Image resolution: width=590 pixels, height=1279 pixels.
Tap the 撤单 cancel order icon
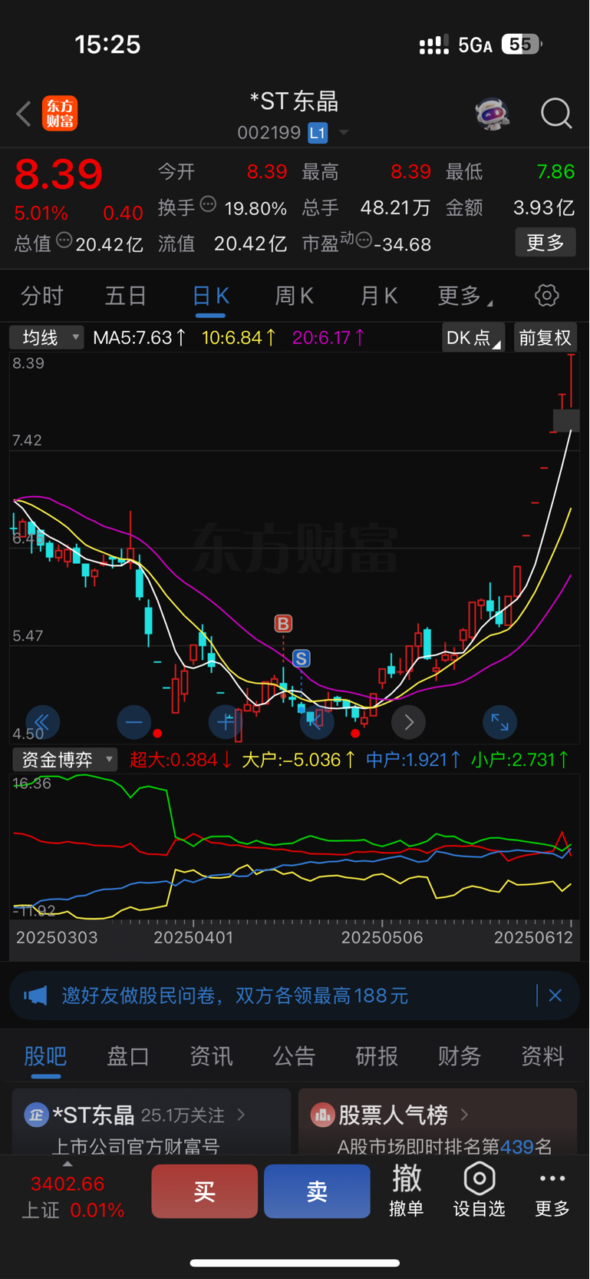click(x=407, y=1191)
